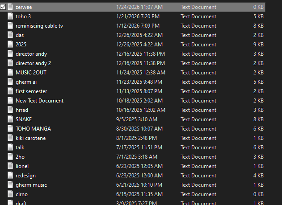Select the gherm music file name

tap(31, 185)
